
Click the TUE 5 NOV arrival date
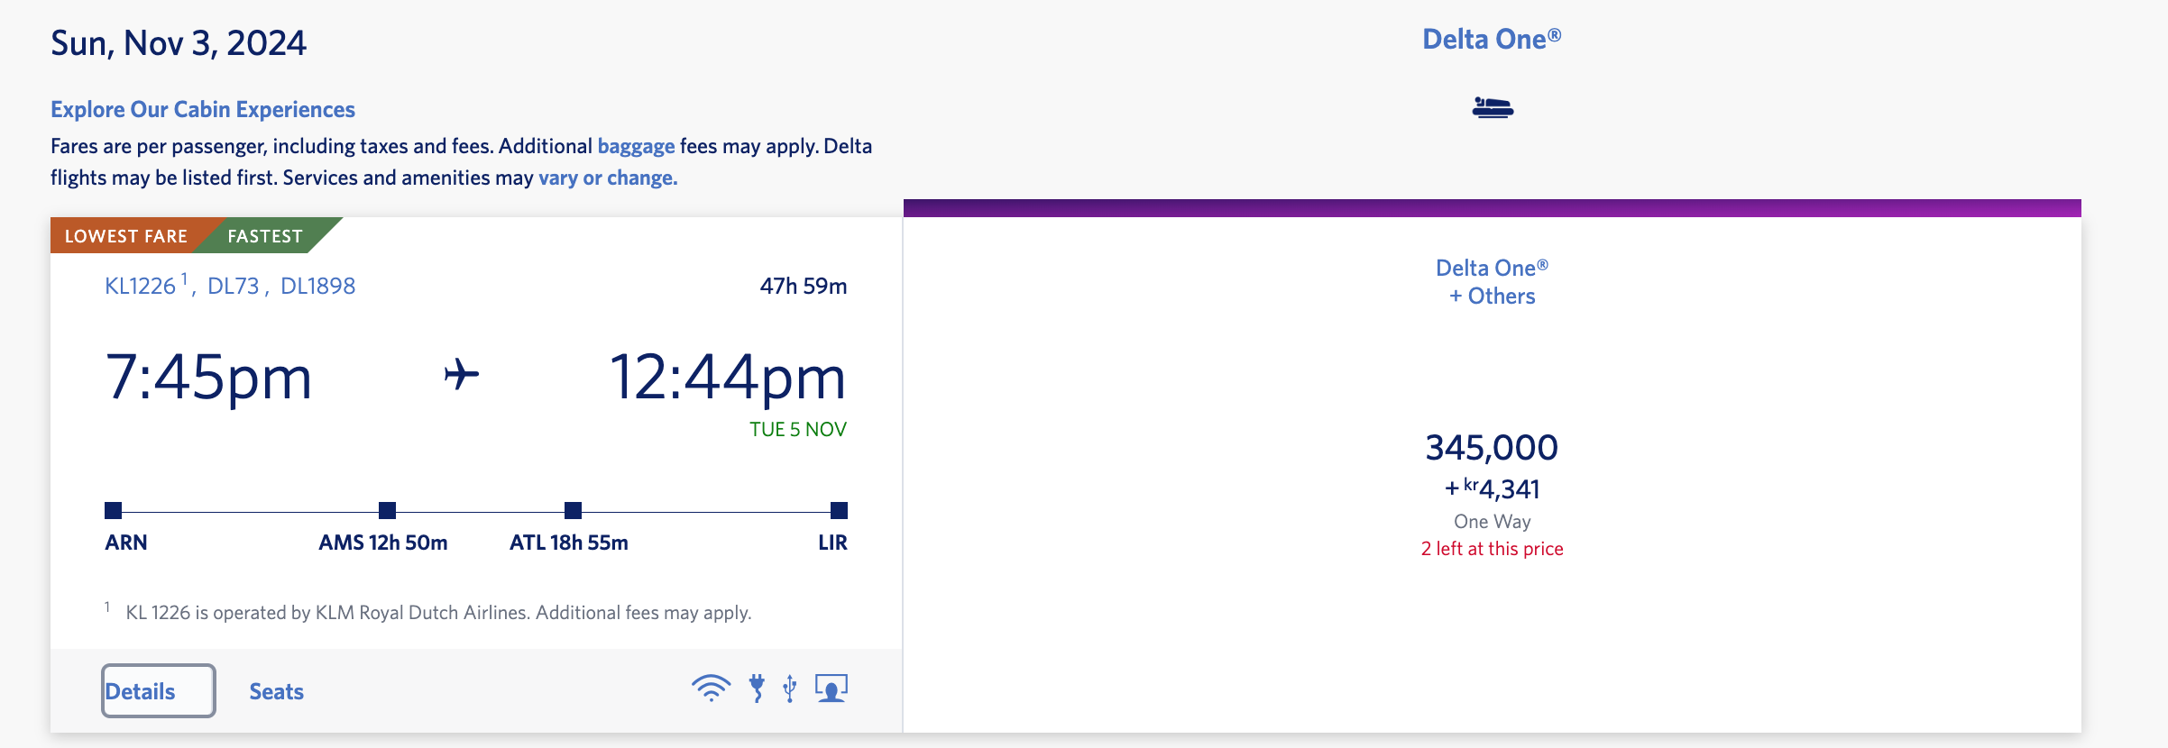point(798,429)
